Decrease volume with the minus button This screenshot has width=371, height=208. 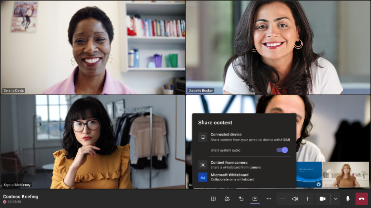[x=283, y=199]
